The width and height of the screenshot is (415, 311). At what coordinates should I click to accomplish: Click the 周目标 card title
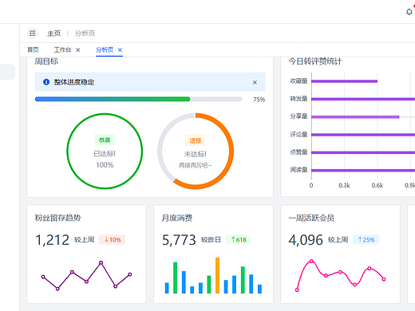[46, 61]
